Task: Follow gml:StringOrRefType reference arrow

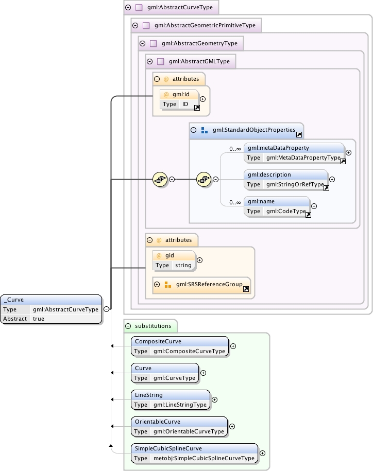Action: 326,188
